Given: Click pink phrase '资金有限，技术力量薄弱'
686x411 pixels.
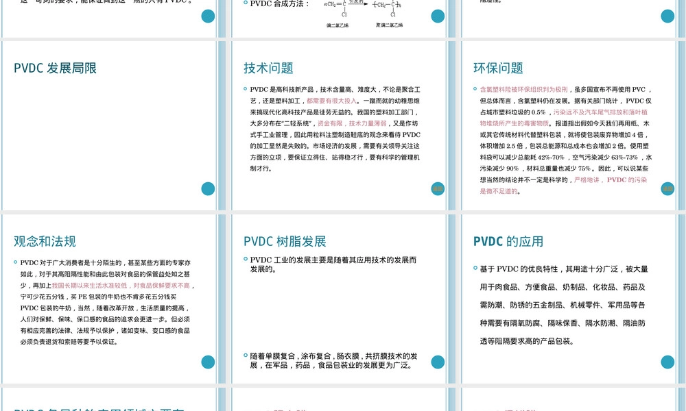Looking at the screenshot, I should click(352, 123).
